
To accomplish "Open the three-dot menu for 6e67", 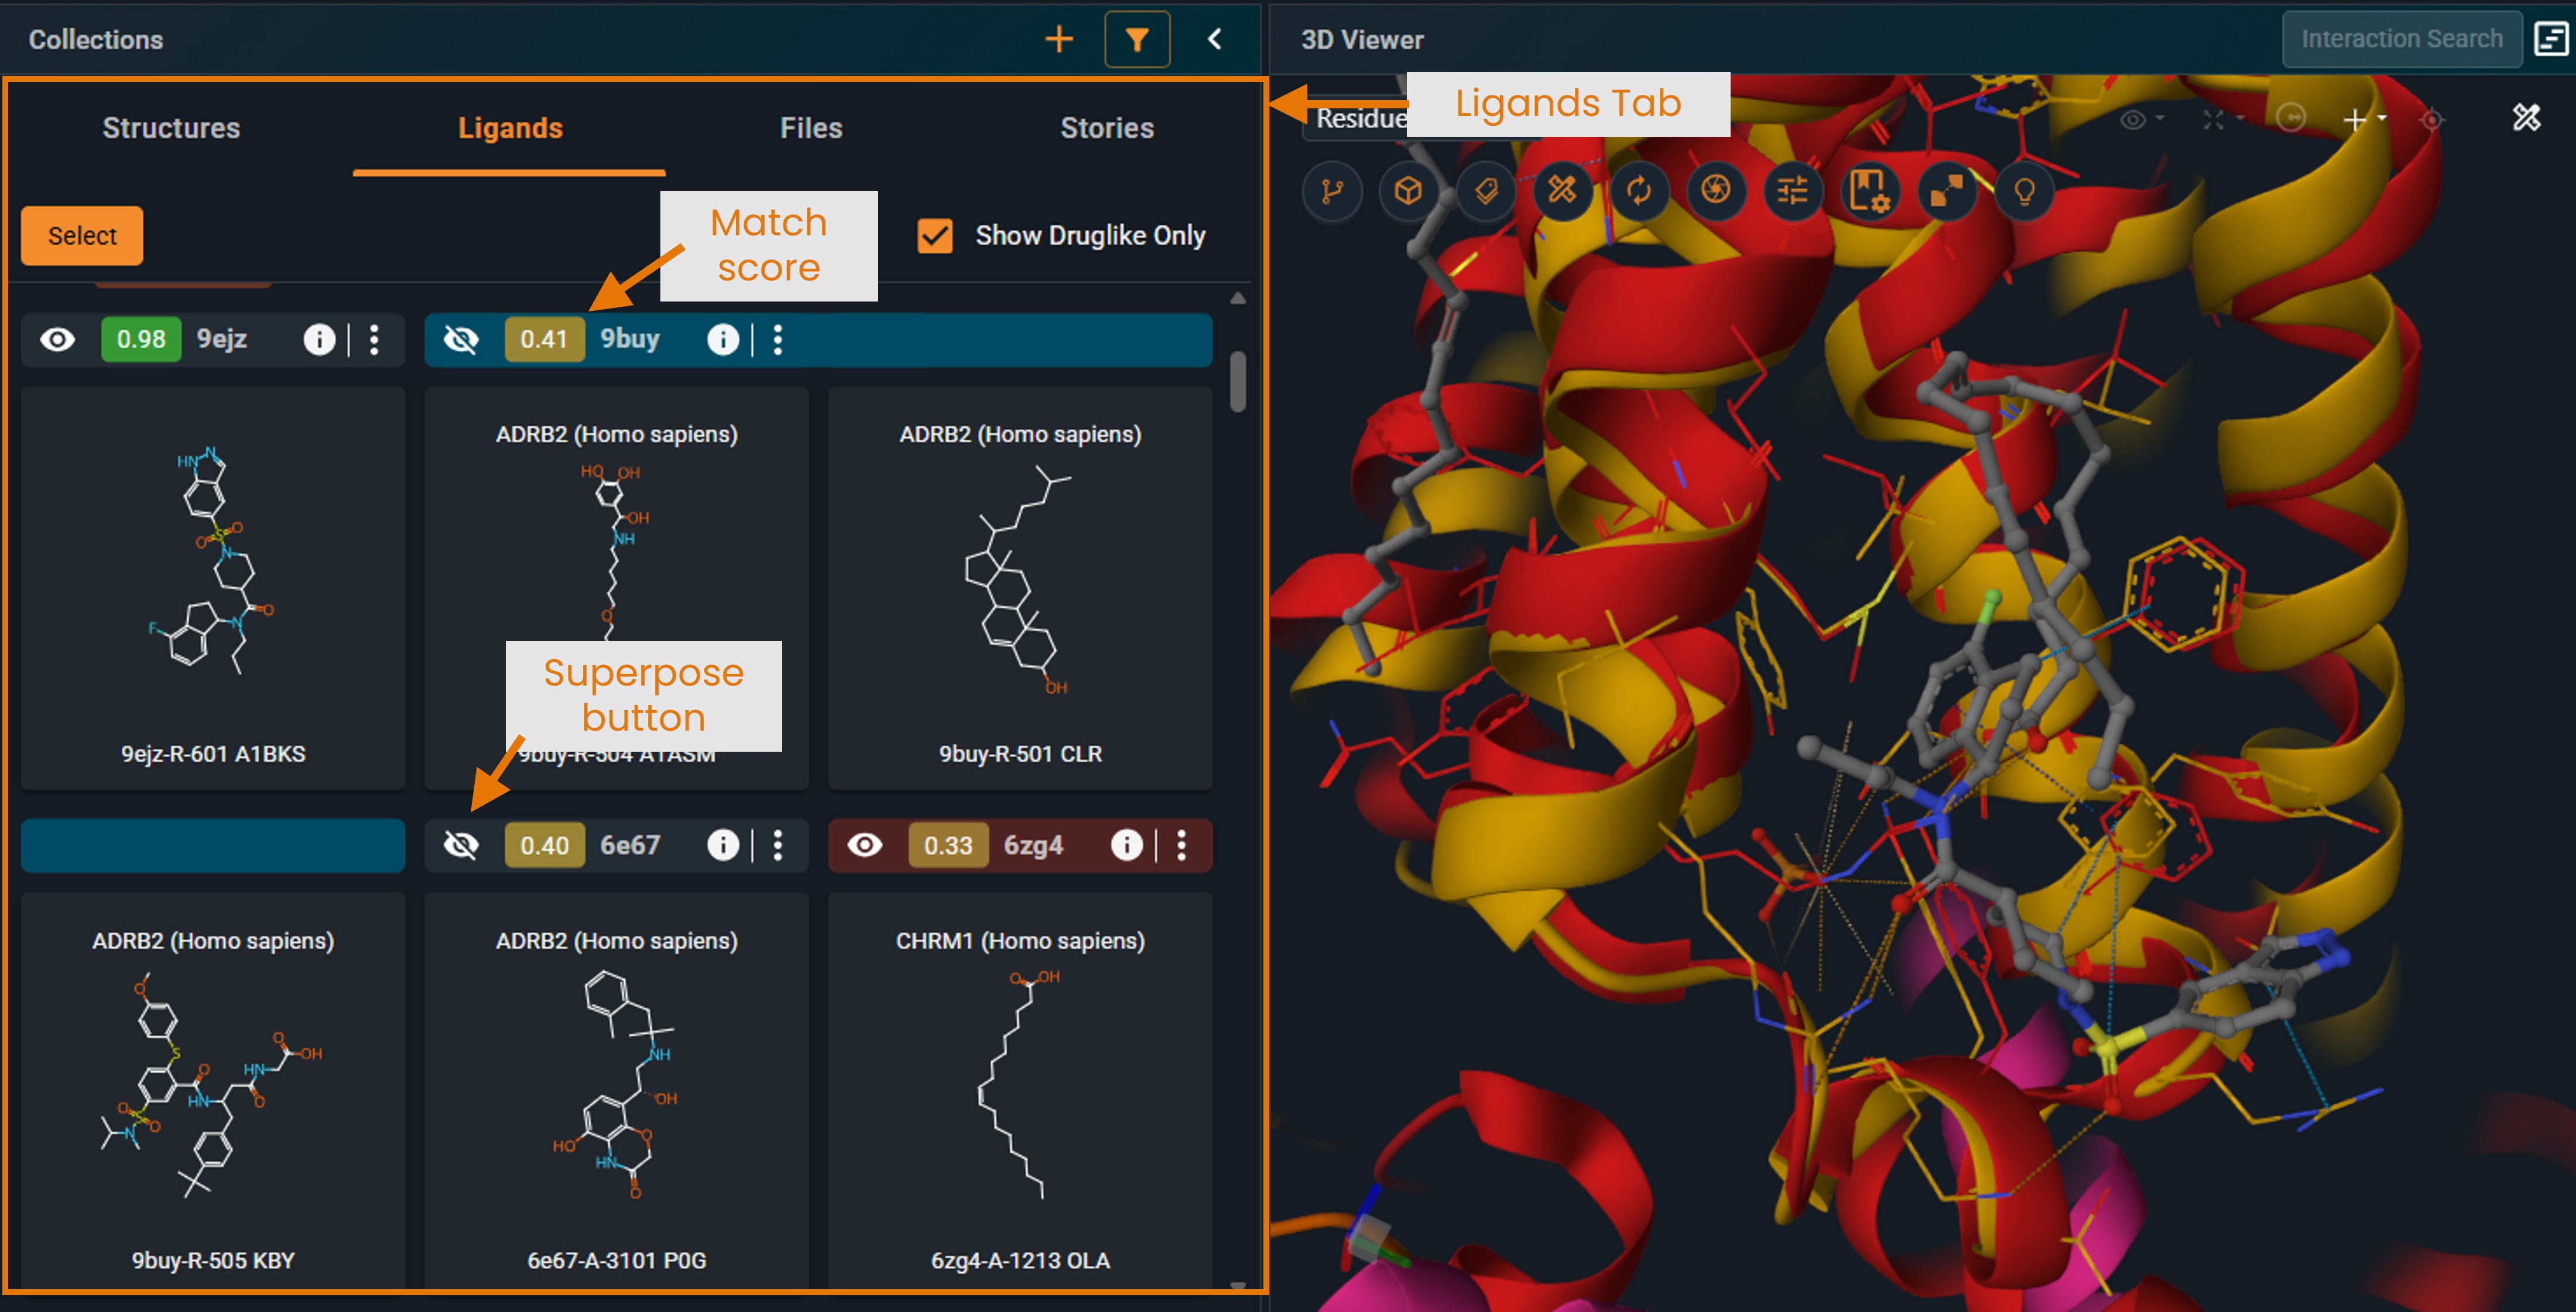I will (778, 846).
